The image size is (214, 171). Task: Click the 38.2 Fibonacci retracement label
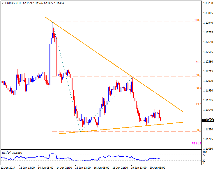coord(199,88)
